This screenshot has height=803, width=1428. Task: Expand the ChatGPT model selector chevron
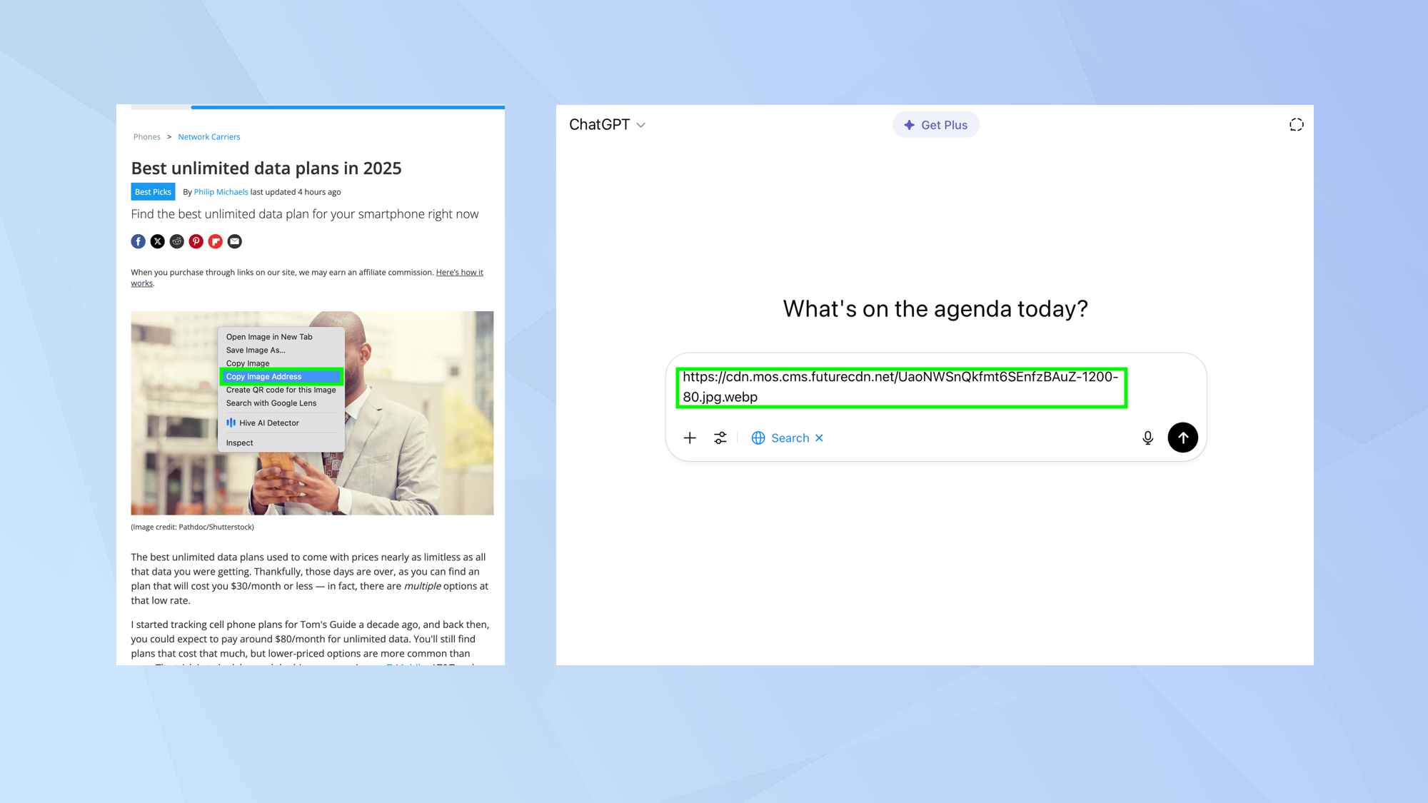(x=640, y=125)
